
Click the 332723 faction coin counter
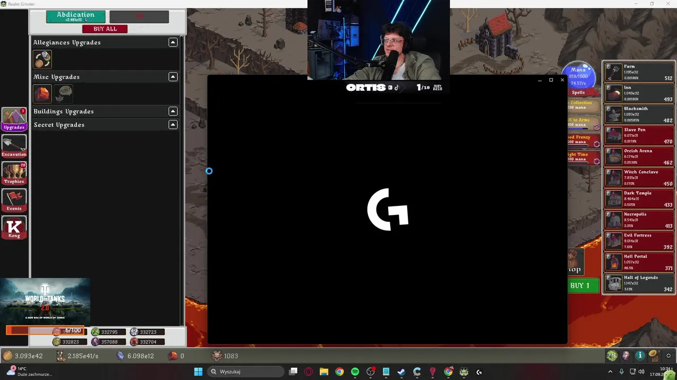[x=147, y=332]
